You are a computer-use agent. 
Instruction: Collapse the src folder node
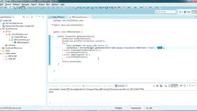(4, 31)
